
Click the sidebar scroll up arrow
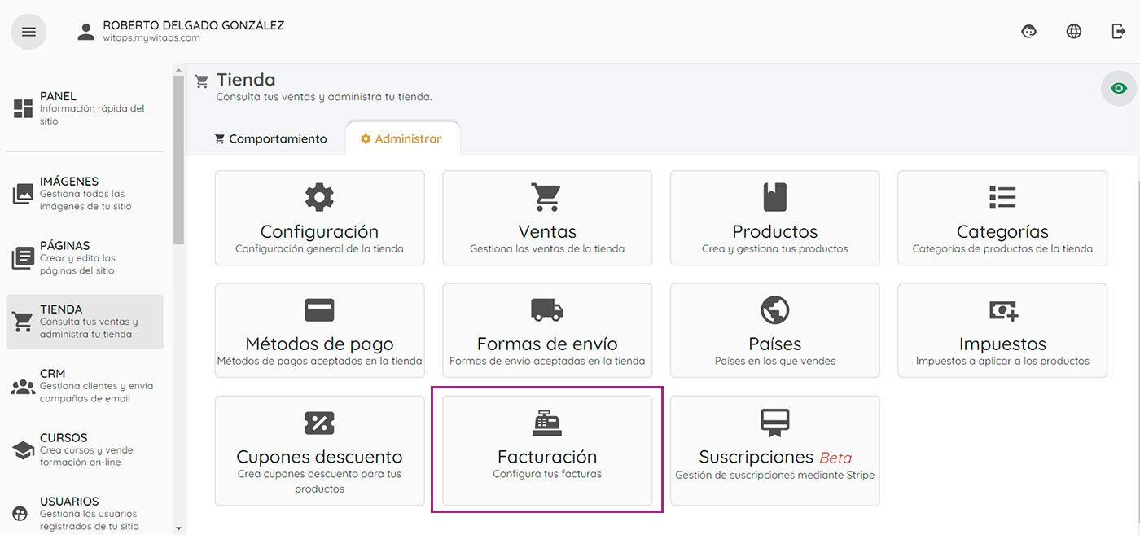(x=179, y=70)
